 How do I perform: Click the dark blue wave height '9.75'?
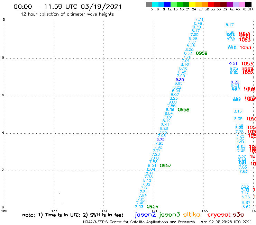161,139
